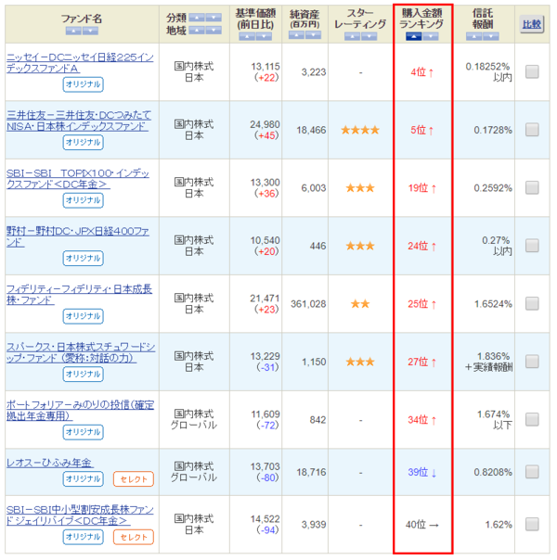Open ポートフォリア-みのりの投信 link
557x560 pixels.
point(81,411)
